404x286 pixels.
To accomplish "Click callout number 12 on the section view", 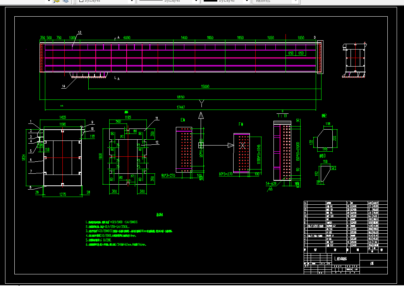I will (156, 142).
